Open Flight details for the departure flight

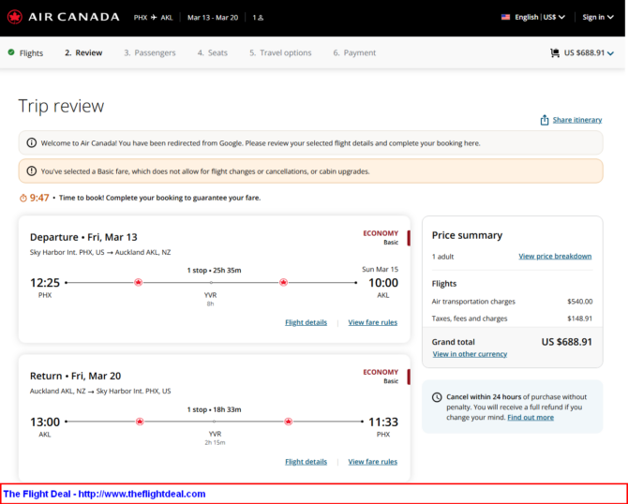[306, 322]
